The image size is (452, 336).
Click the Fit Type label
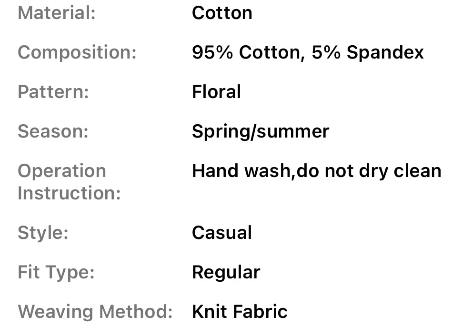tap(56, 272)
